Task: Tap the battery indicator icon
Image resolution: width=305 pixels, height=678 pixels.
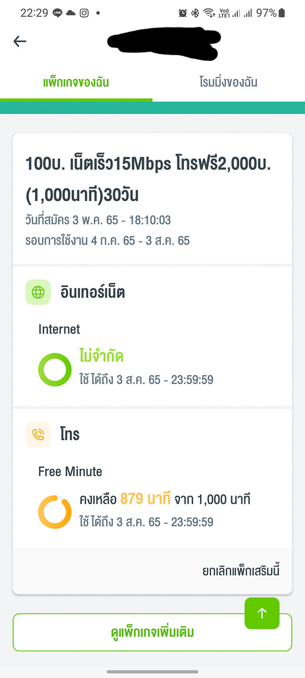Action: 282,13
